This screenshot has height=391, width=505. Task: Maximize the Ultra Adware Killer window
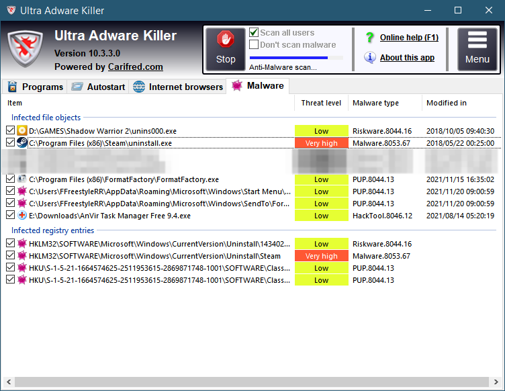click(458, 10)
